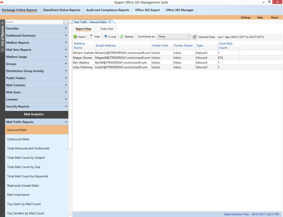
Task: Expand the Licenses section
Action: click(37, 99)
